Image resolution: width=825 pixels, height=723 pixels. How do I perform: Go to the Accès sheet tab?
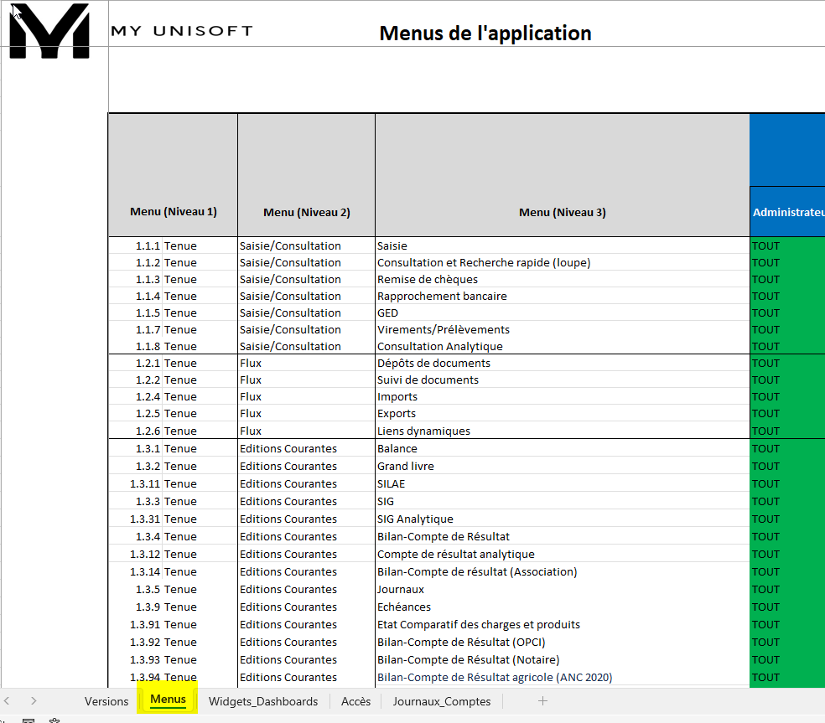pos(355,701)
